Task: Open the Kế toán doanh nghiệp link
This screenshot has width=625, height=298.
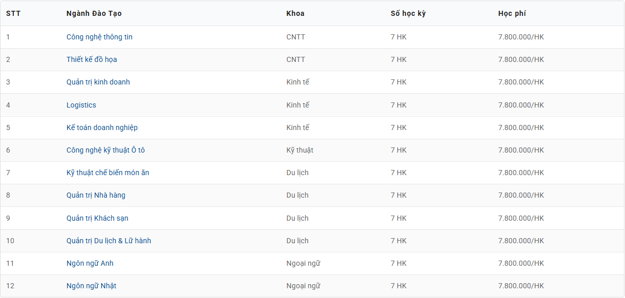Action: 102,127
